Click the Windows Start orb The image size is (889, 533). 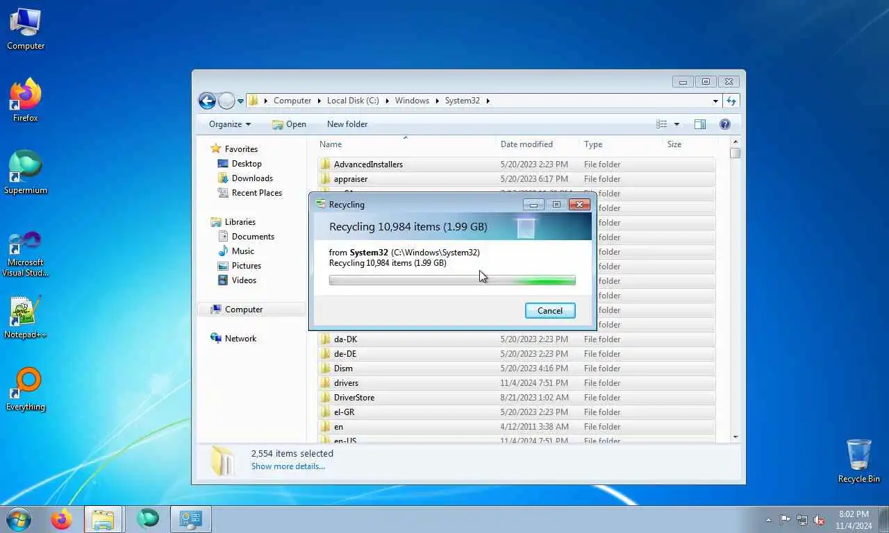pyautogui.click(x=19, y=519)
